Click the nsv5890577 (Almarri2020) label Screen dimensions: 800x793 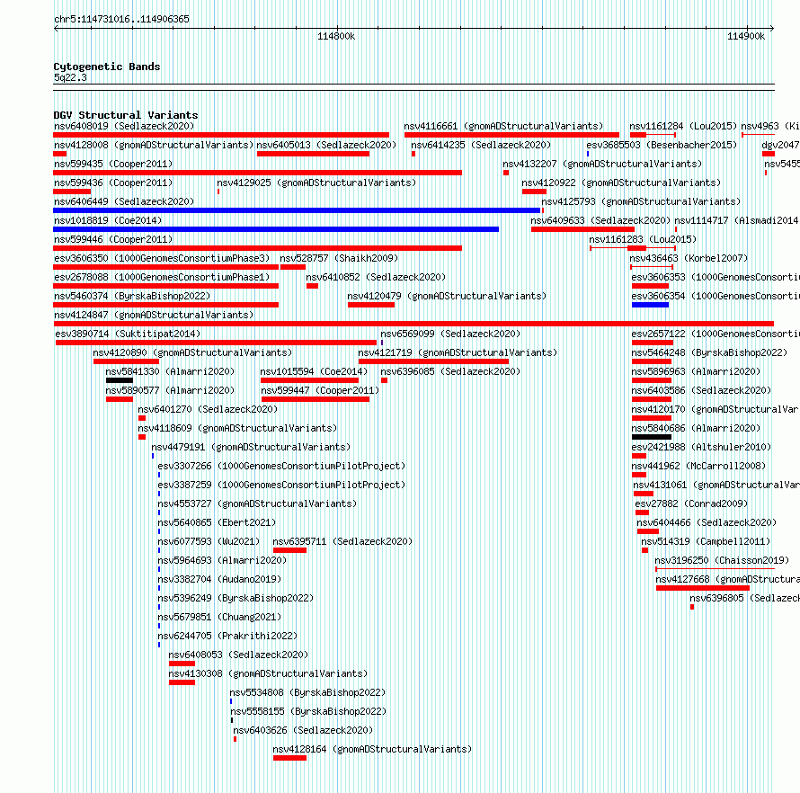(x=170, y=390)
